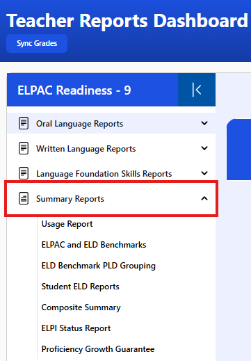Open Language Foundation Skills Reports section

(111, 173)
